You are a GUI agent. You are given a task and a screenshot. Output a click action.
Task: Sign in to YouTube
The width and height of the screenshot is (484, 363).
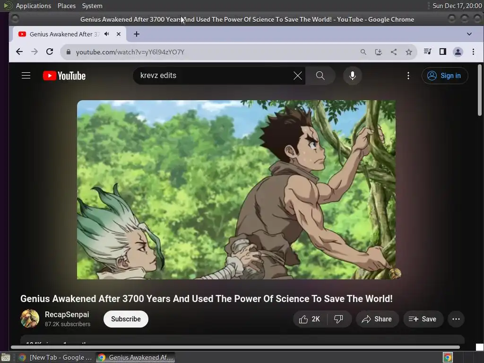tap(444, 76)
